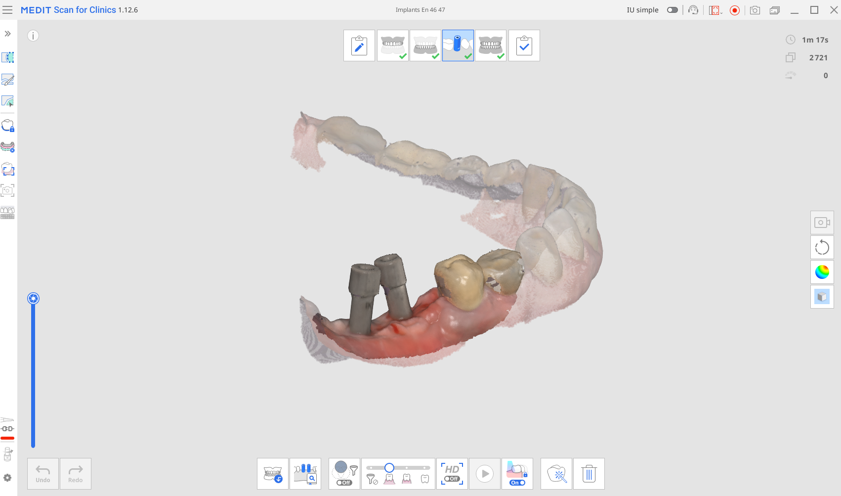This screenshot has width=841, height=496.
Task: Click the scan frame count 2721
Action: (818, 58)
